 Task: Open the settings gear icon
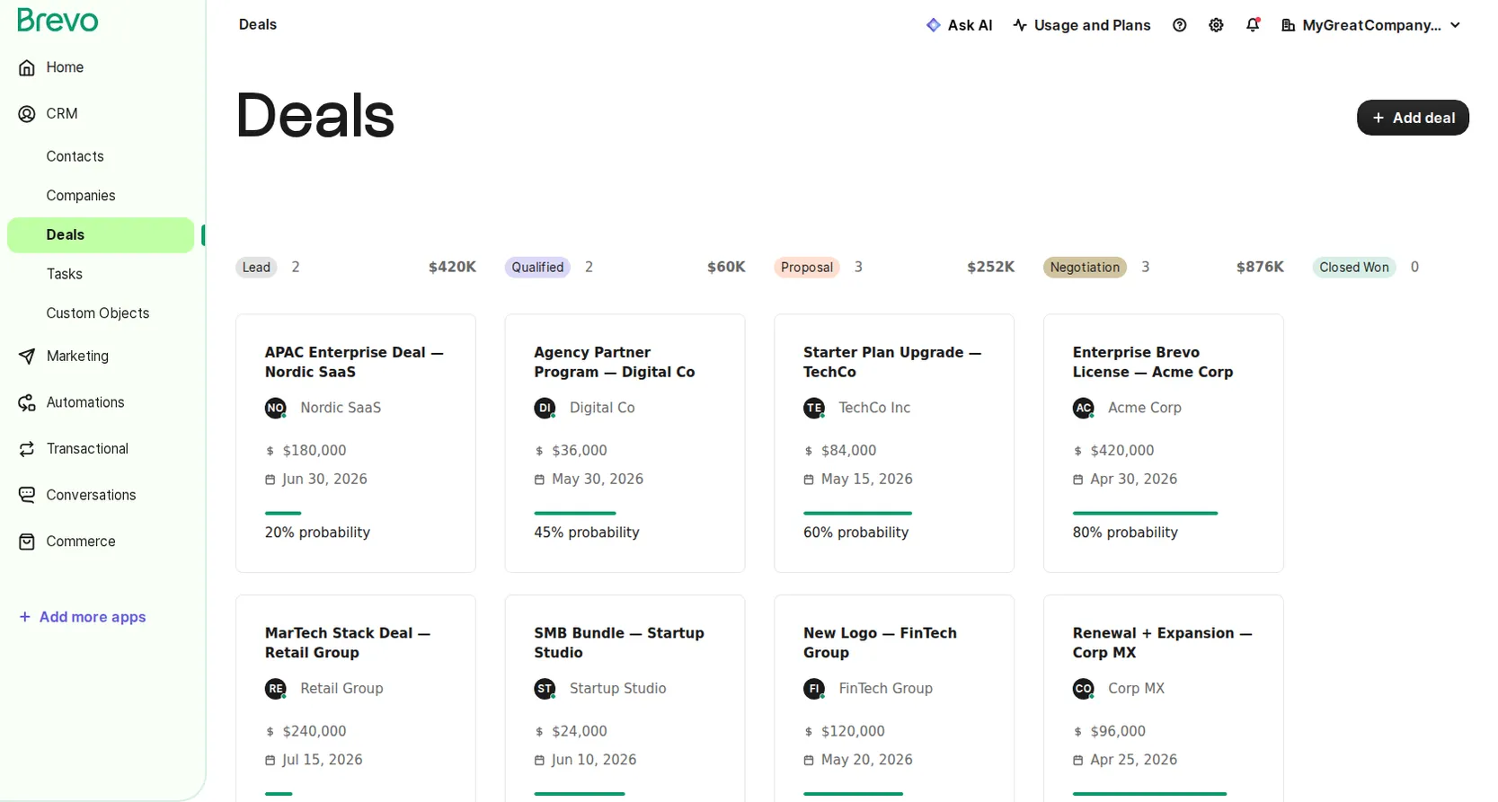(x=1216, y=25)
